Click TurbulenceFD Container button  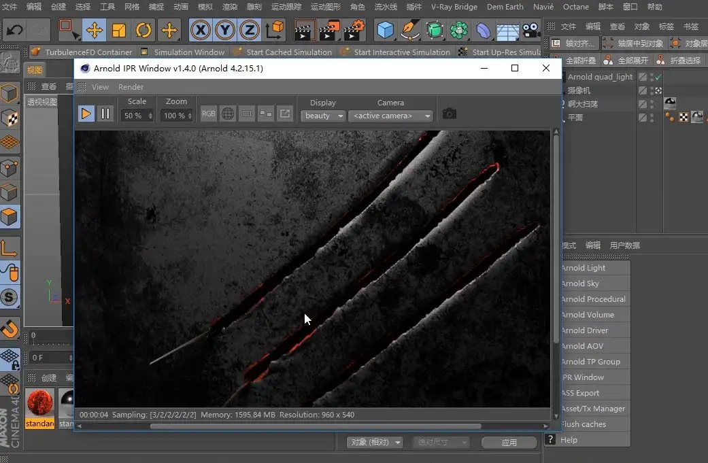(82, 52)
